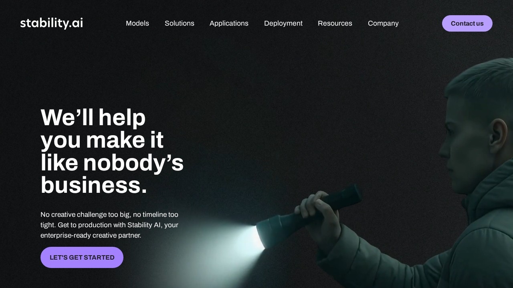Expand the Resources menu
This screenshot has width=513, height=288.
[335, 23]
